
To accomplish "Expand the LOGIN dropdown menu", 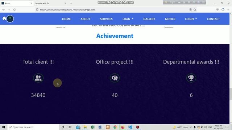I will 191,19.
